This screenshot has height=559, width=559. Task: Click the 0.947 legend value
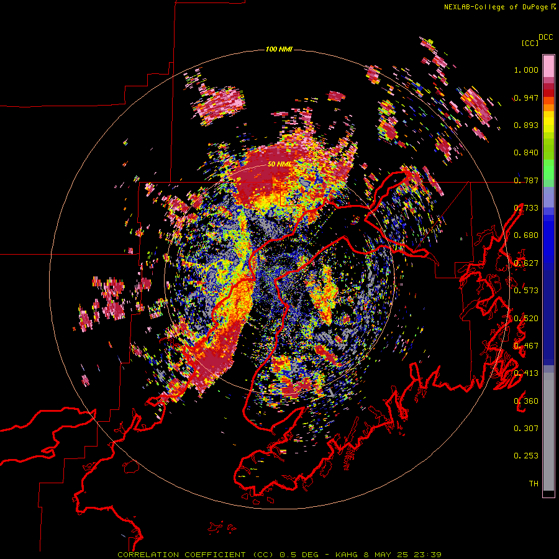point(526,98)
